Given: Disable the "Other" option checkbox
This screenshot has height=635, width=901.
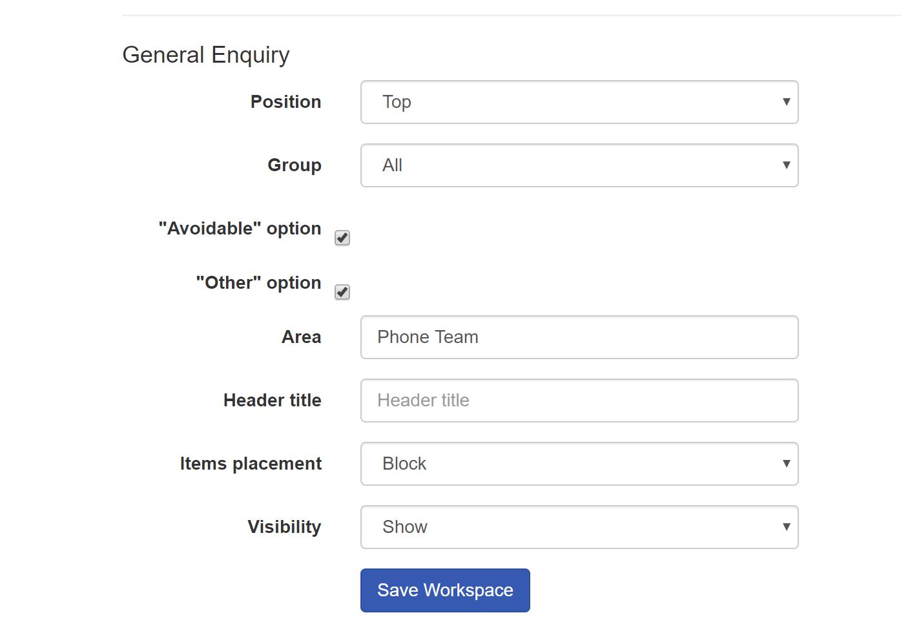Looking at the screenshot, I should click(x=342, y=292).
